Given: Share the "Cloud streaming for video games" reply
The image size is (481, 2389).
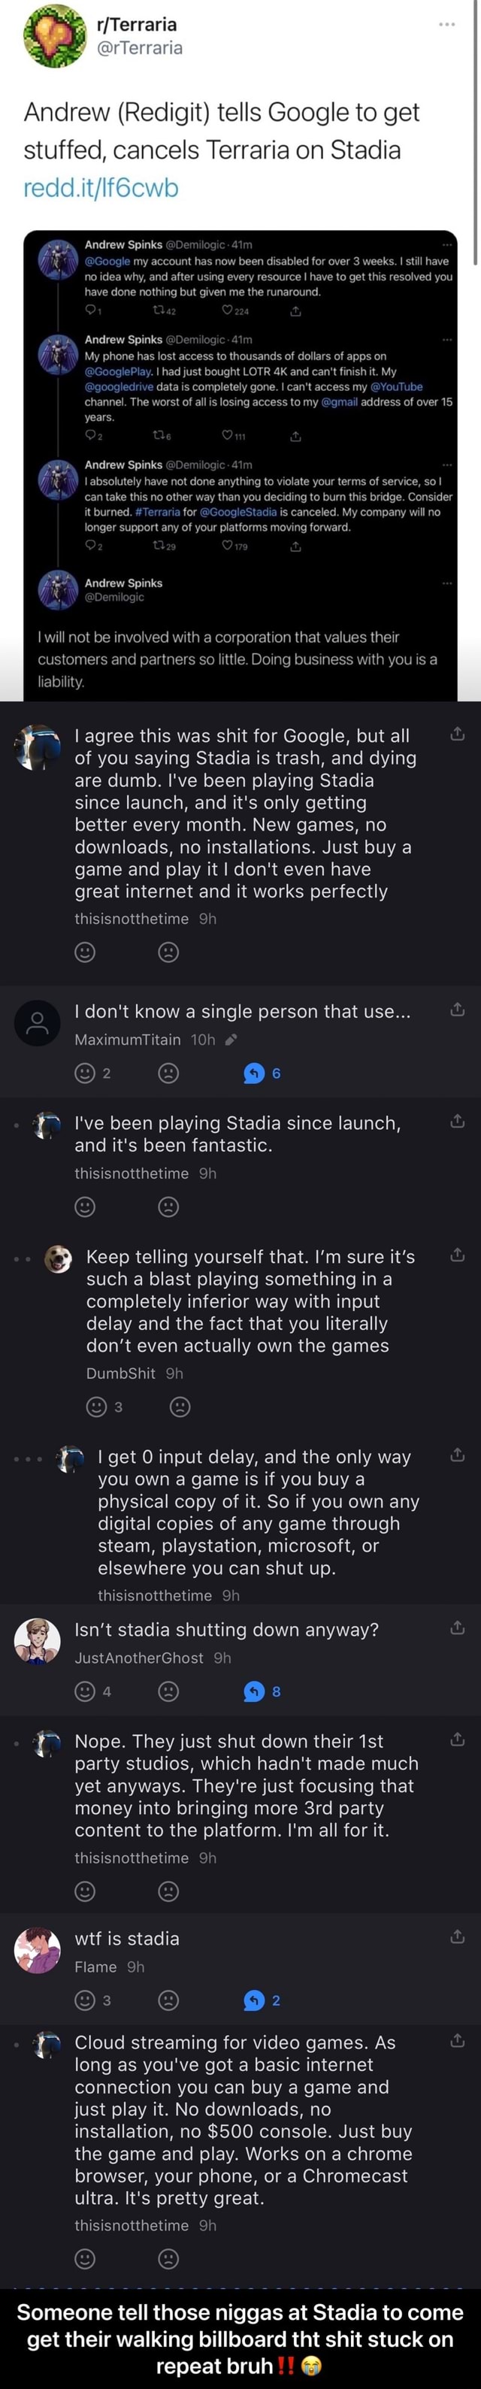Looking at the screenshot, I should pyautogui.click(x=457, y=2040).
